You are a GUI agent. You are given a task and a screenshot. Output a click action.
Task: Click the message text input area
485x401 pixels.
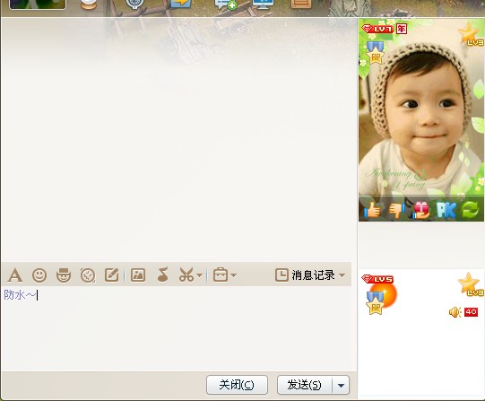coord(177,328)
